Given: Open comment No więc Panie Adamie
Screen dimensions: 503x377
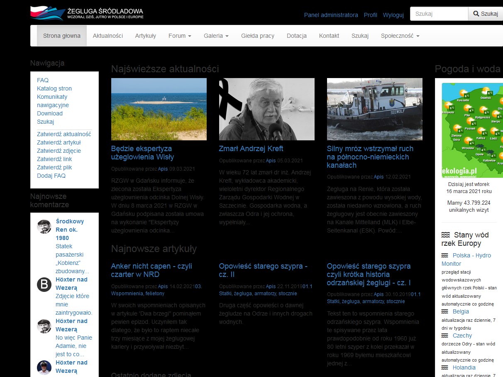Looking at the screenshot, I should [x=74, y=346].
